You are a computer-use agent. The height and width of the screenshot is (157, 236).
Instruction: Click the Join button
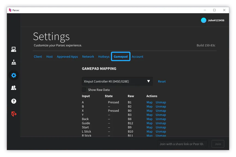coord(218,144)
